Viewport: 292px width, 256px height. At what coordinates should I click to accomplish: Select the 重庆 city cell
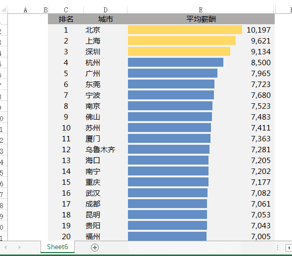[105, 182]
